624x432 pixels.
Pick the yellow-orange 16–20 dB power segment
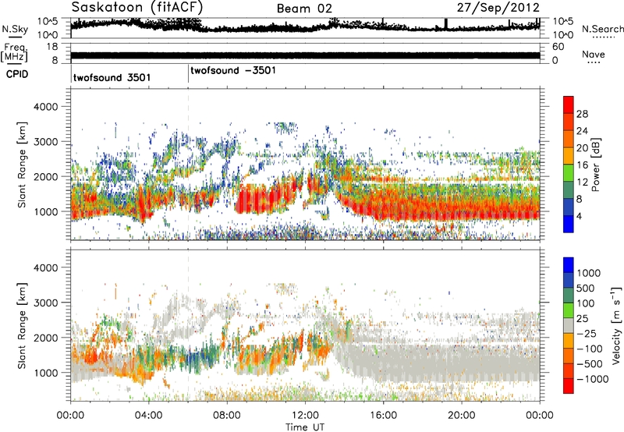coord(569,155)
